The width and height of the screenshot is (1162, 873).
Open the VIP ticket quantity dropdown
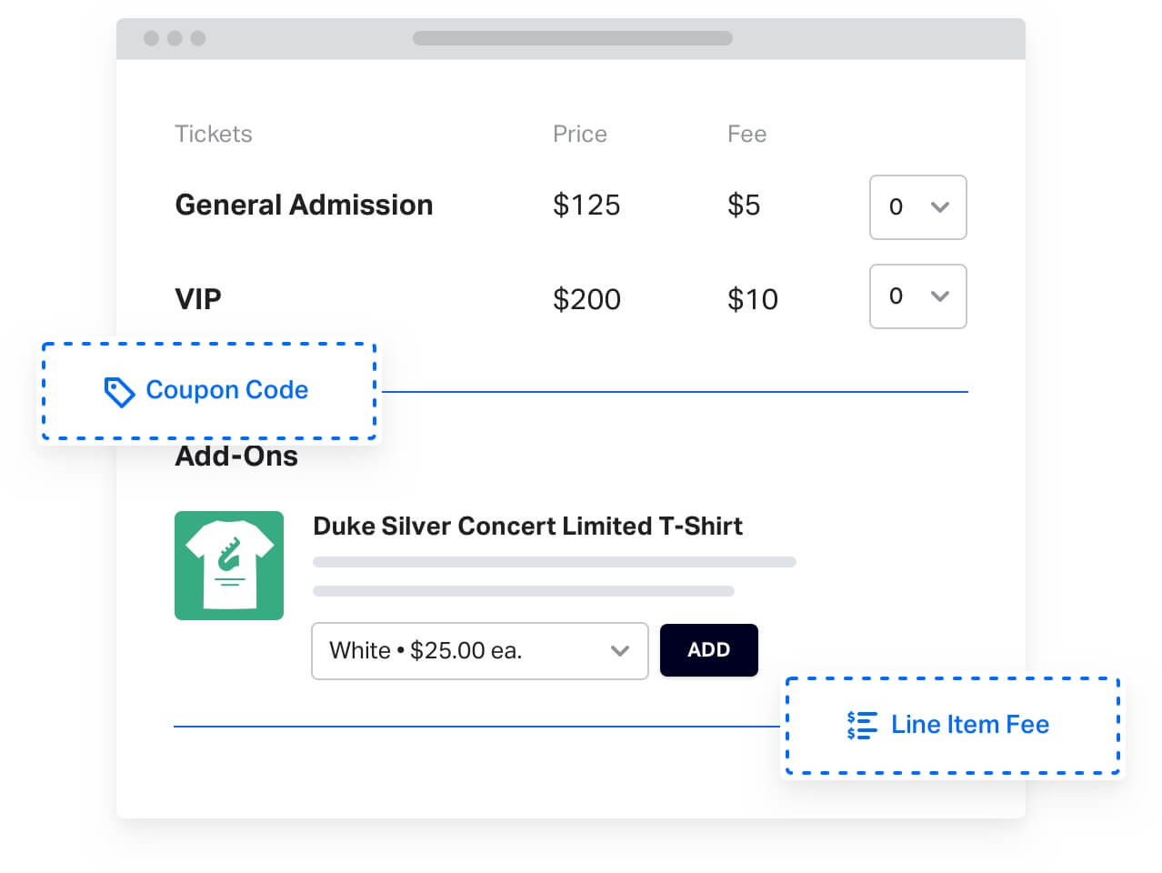click(x=917, y=296)
